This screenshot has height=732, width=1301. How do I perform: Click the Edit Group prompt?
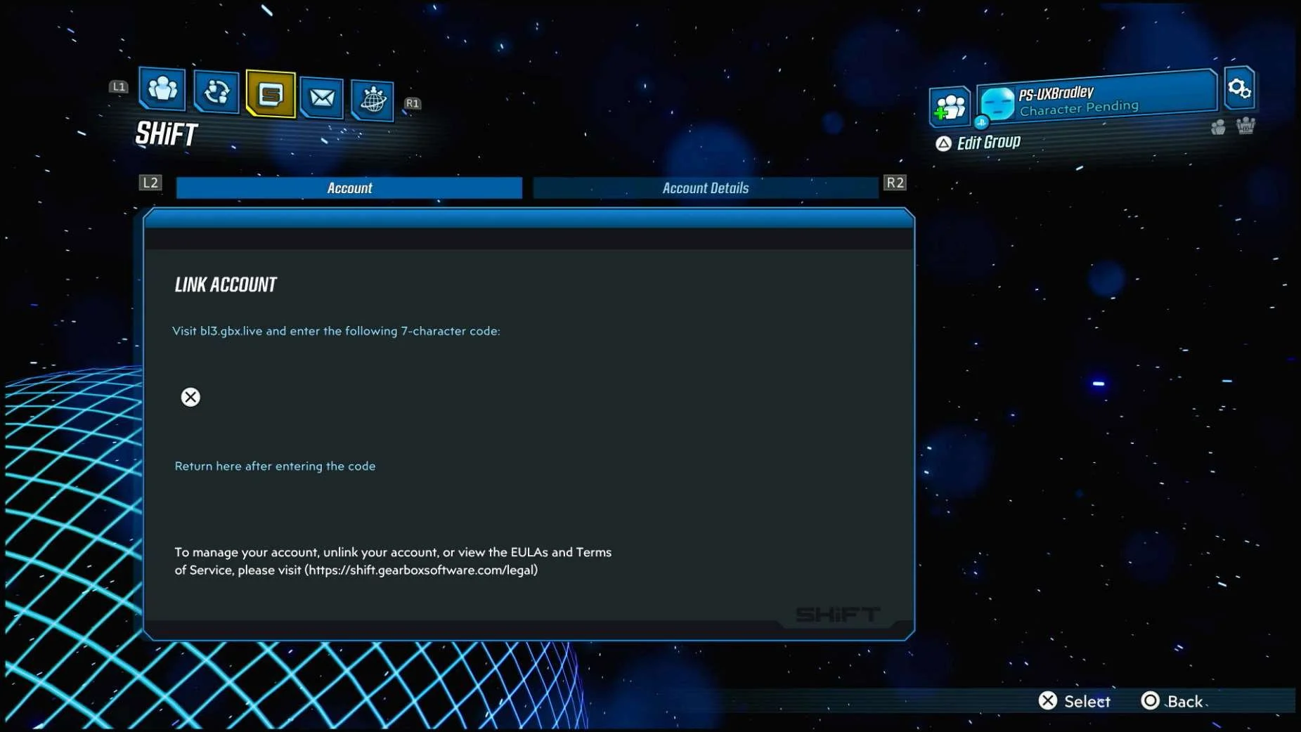978,143
